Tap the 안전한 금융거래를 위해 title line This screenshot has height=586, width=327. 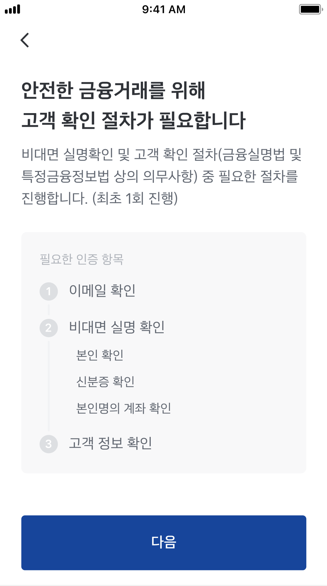[113, 90]
